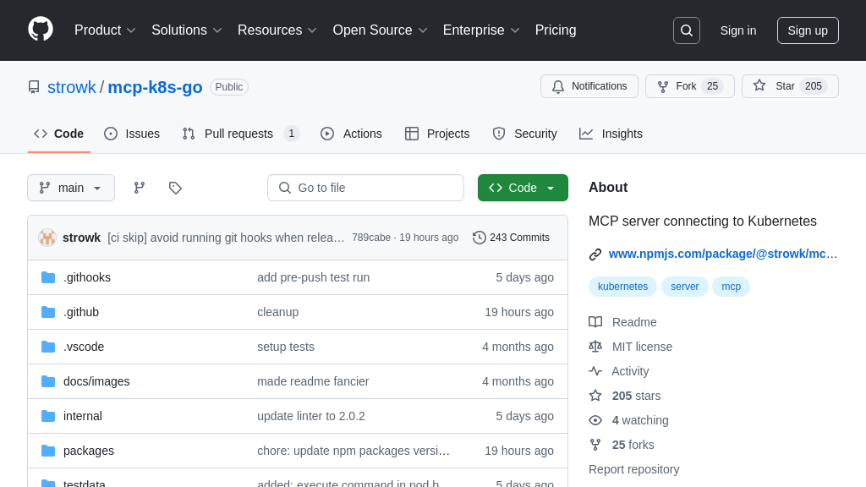Click the stars icon beside 205 stars
Screen dimensions: 866x487
click(x=595, y=396)
